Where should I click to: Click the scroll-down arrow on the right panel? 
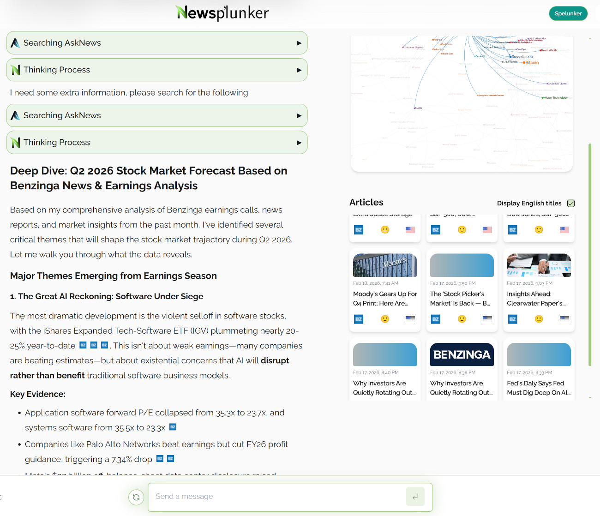[x=590, y=397]
